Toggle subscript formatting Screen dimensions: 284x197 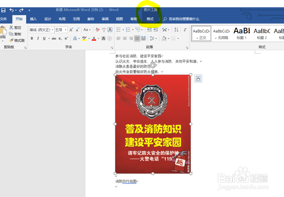pos(60,39)
